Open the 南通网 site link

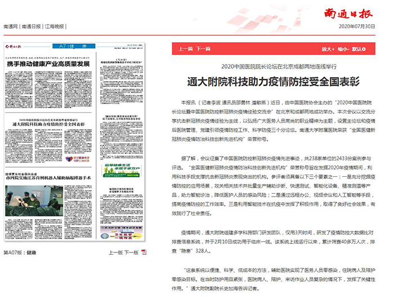pos(11,26)
